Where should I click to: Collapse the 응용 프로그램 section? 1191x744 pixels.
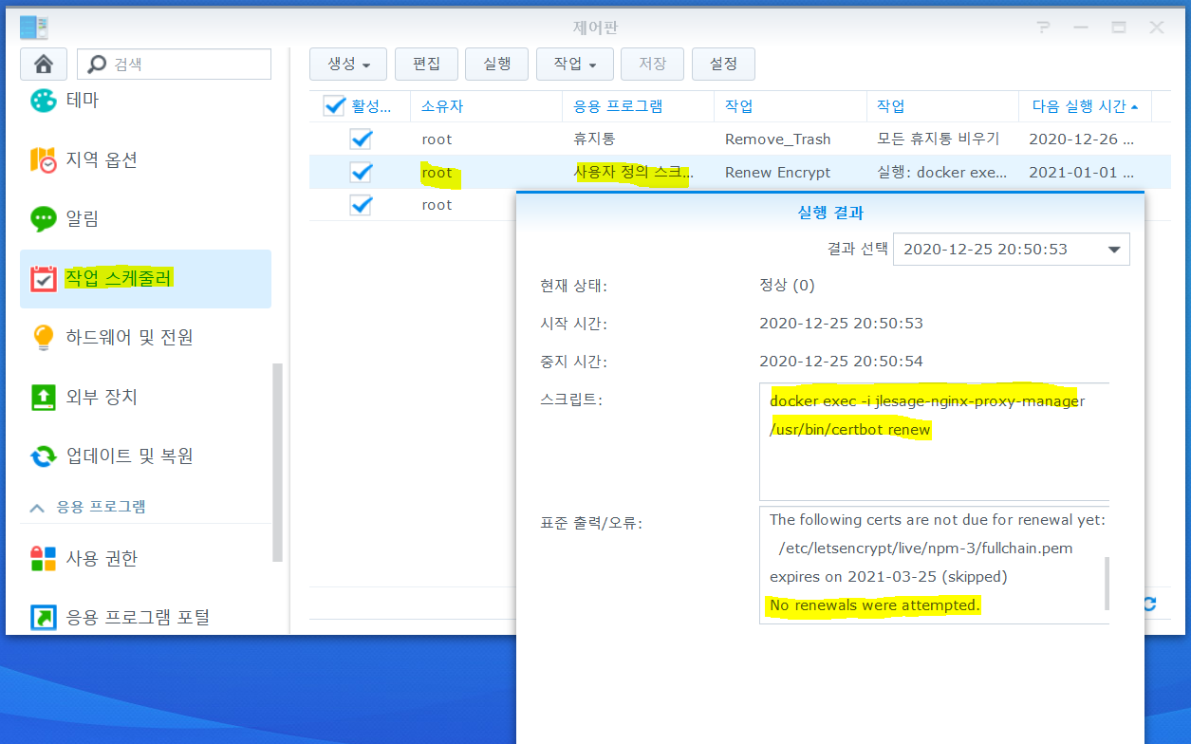[37, 508]
